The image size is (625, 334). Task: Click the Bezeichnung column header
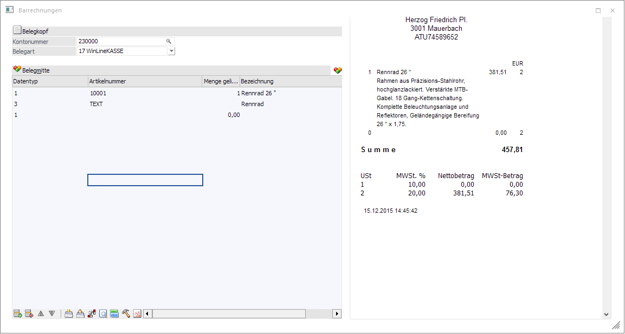pos(291,81)
